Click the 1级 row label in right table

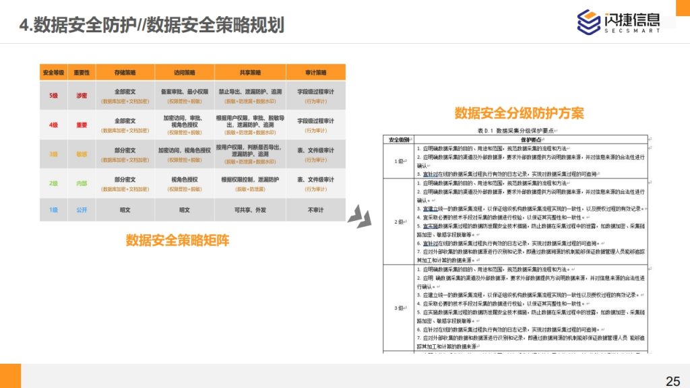pos(400,161)
